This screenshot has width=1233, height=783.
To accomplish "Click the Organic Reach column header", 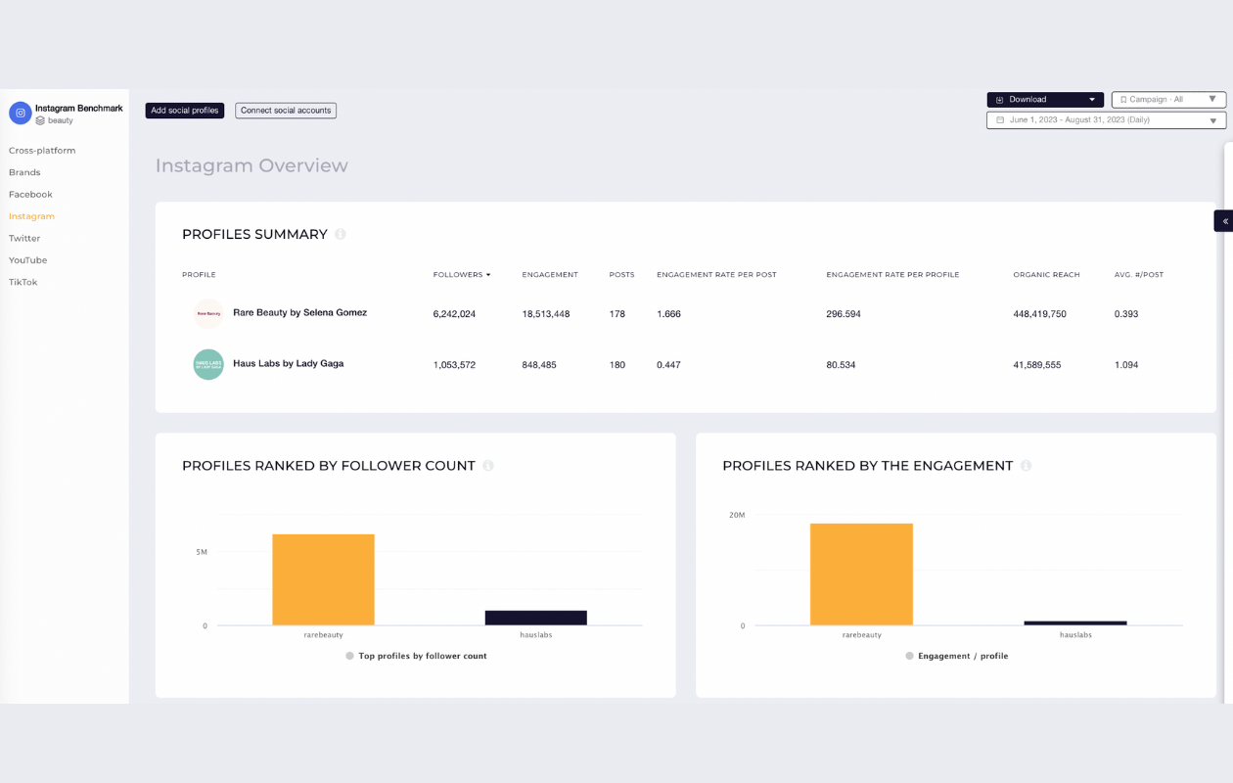I will click(1046, 275).
